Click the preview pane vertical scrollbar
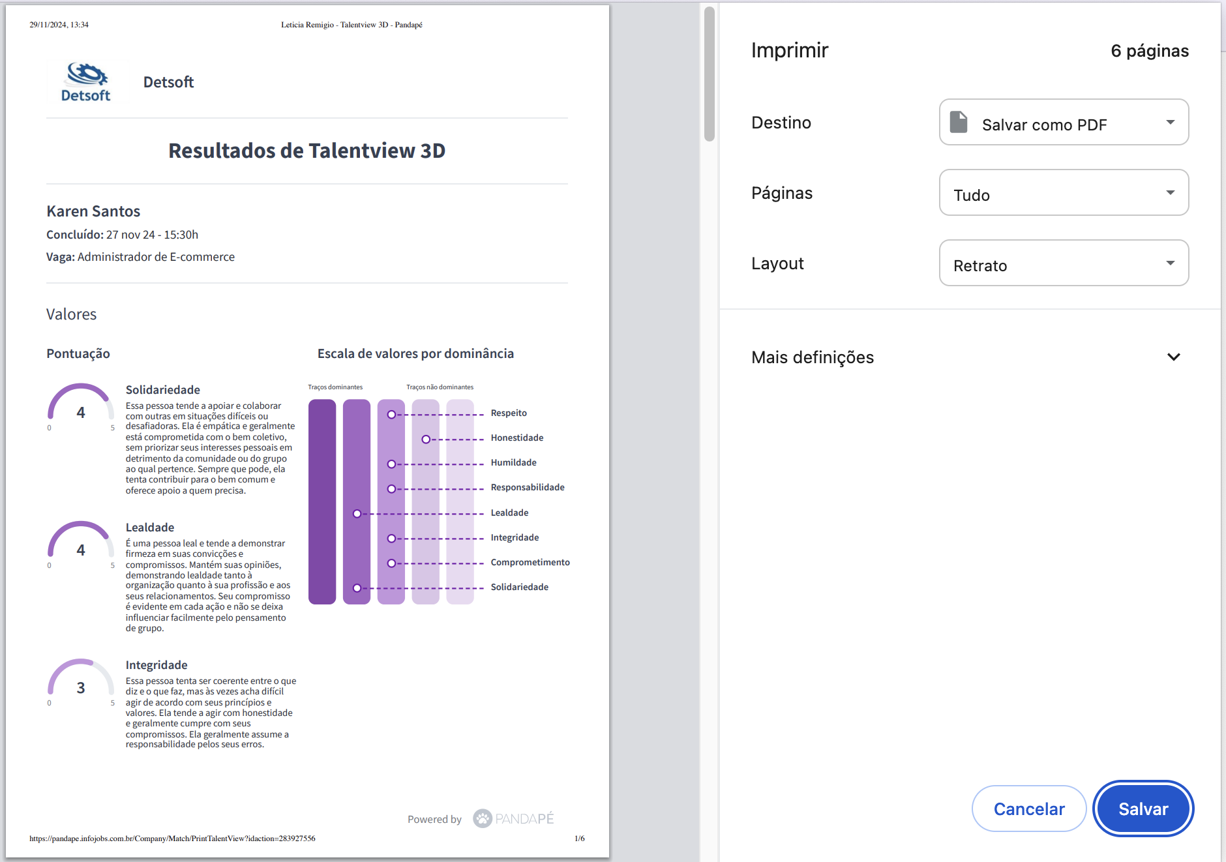This screenshot has width=1226, height=862. tap(710, 73)
